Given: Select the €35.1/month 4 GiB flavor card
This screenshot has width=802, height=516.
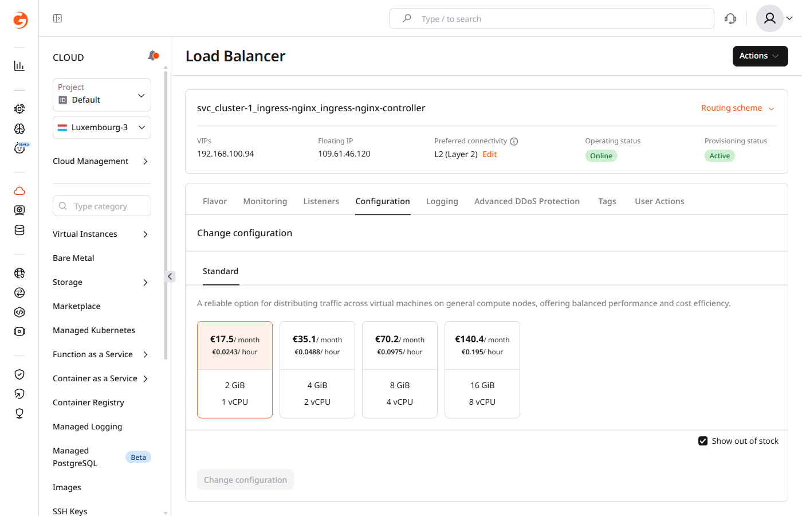Looking at the screenshot, I should point(317,370).
